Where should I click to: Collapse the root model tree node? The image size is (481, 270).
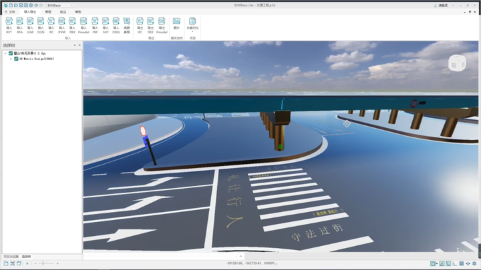click(x=5, y=53)
